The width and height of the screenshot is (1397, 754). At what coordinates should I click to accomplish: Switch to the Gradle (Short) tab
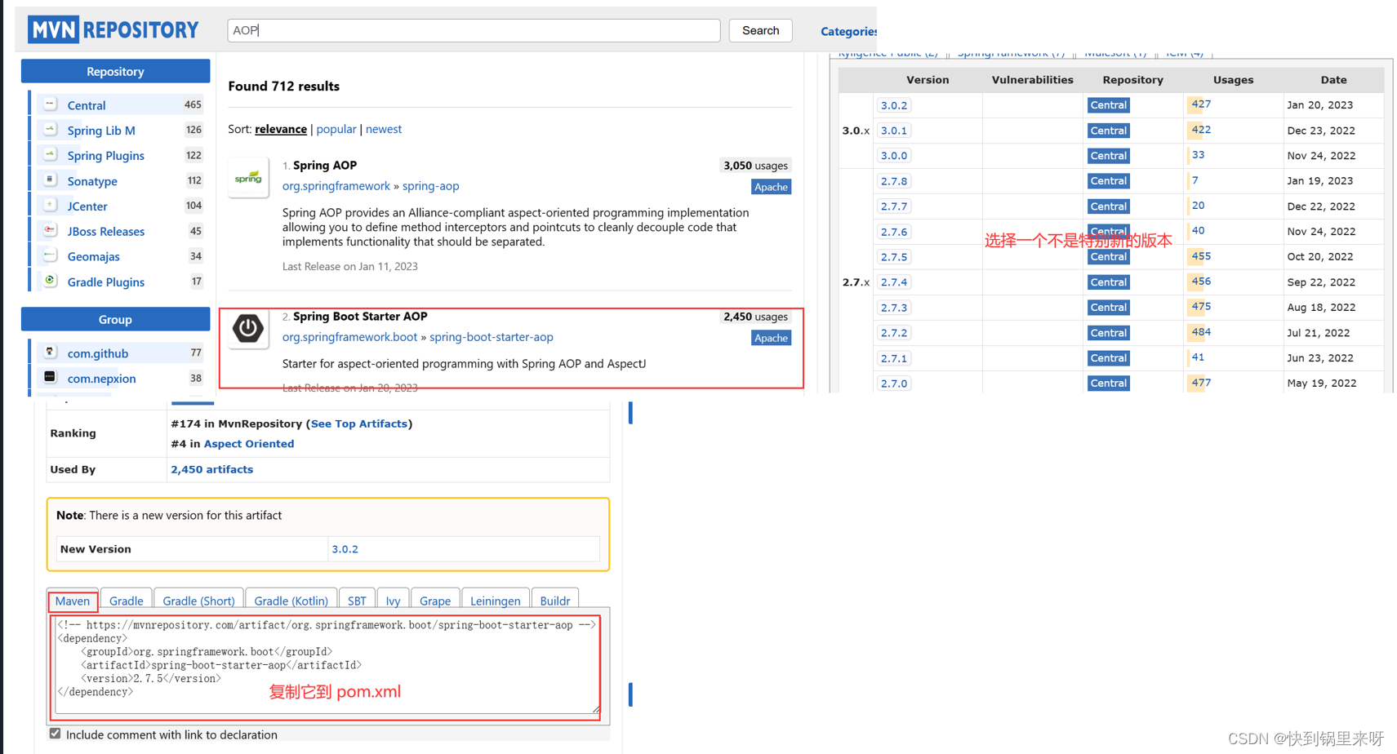click(x=198, y=601)
